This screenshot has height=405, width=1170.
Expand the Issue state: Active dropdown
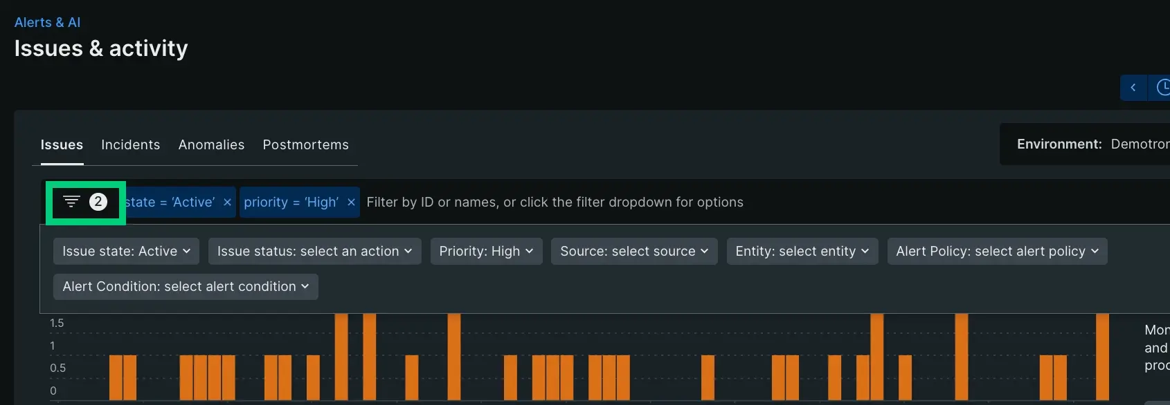[x=126, y=252]
